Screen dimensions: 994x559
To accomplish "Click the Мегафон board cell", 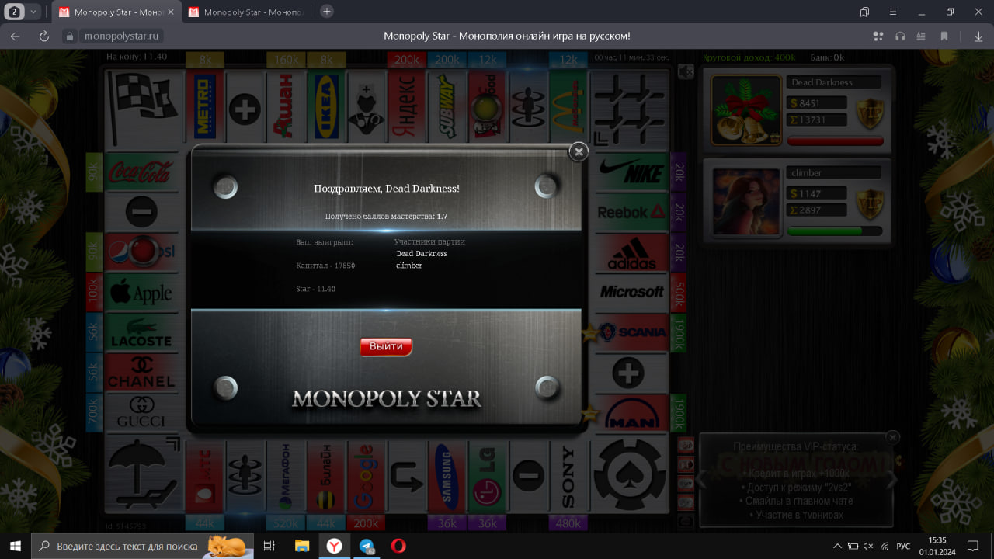I will pos(285,475).
